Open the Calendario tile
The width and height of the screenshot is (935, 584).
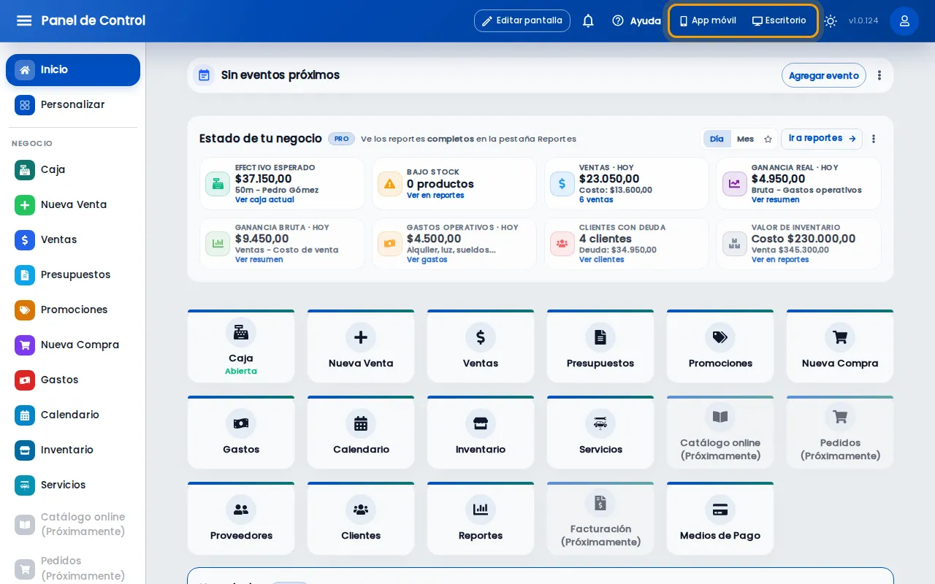tap(361, 432)
